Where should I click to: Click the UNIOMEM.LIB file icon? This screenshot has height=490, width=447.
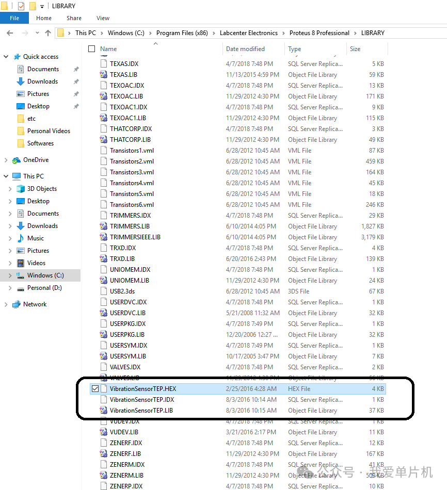pos(104,280)
